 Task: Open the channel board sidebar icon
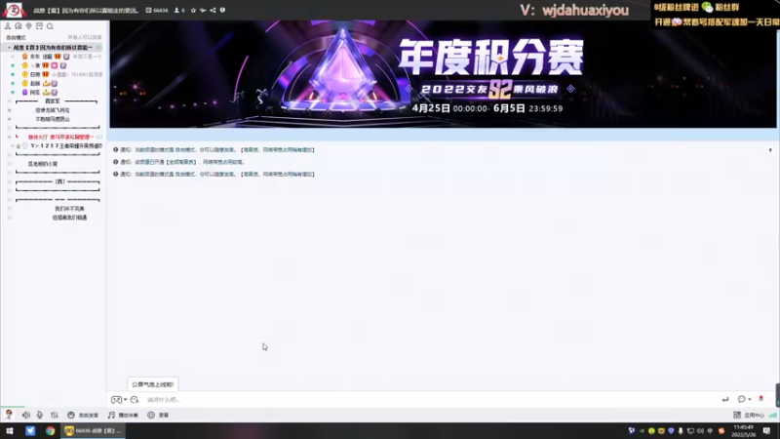pyautogui.click(x=39, y=26)
